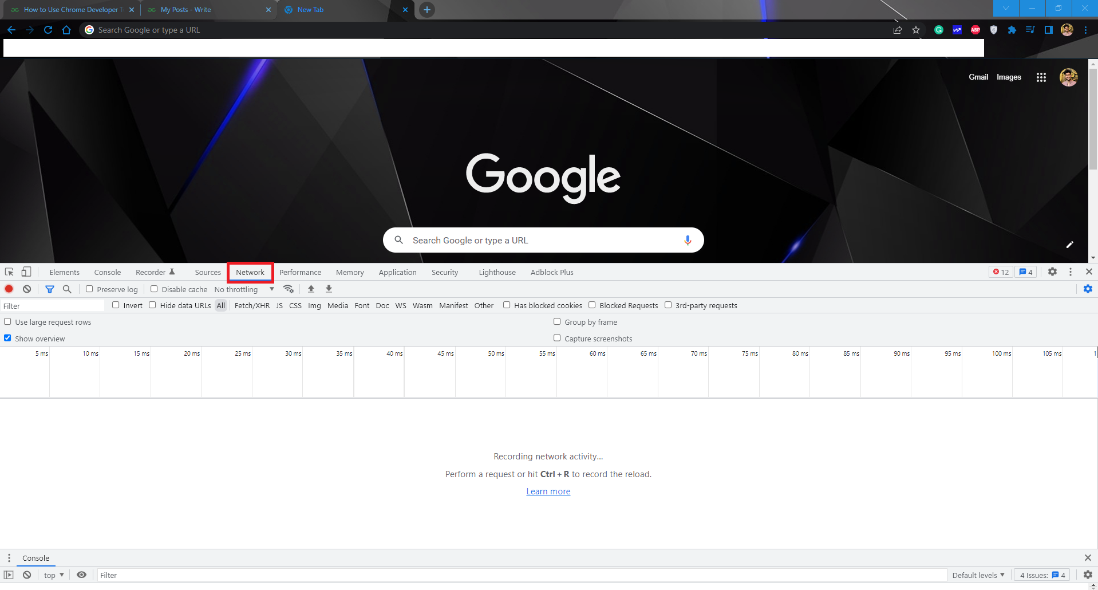Enable the Disable cache checkbox

coord(154,289)
